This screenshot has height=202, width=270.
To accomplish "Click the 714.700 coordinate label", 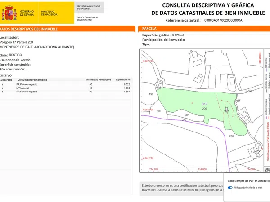I will 153,169.
